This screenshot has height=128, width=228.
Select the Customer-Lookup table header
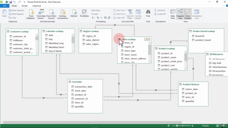click(22, 32)
